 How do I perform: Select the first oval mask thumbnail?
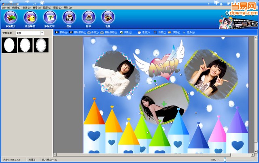(8, 45)
